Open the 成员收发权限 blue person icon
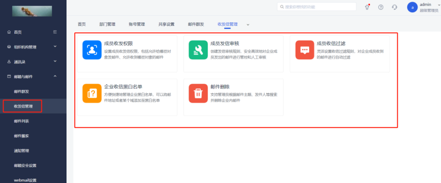The width and height of the screenshot is (441, 183). 92,50
